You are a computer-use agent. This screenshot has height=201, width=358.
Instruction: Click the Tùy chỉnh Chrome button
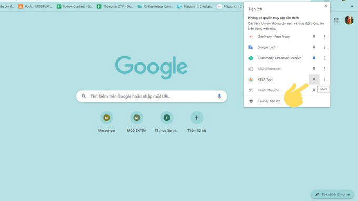[332, 194]
